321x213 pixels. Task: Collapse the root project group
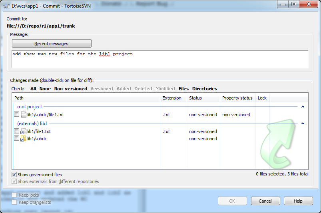303,107
